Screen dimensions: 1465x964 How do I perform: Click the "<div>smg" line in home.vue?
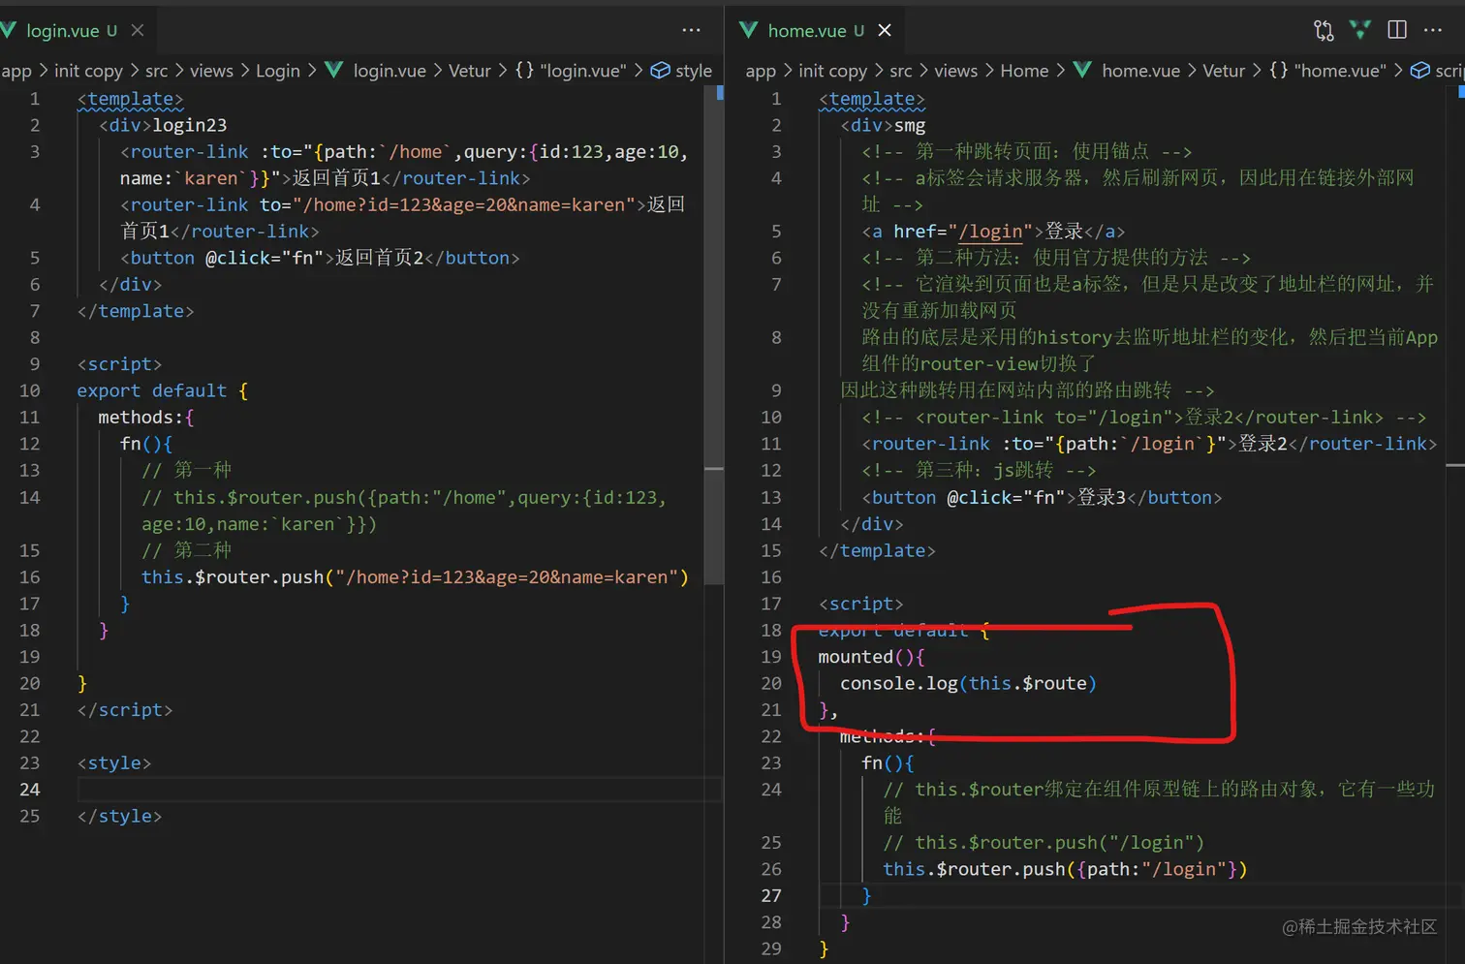[884, 125]
